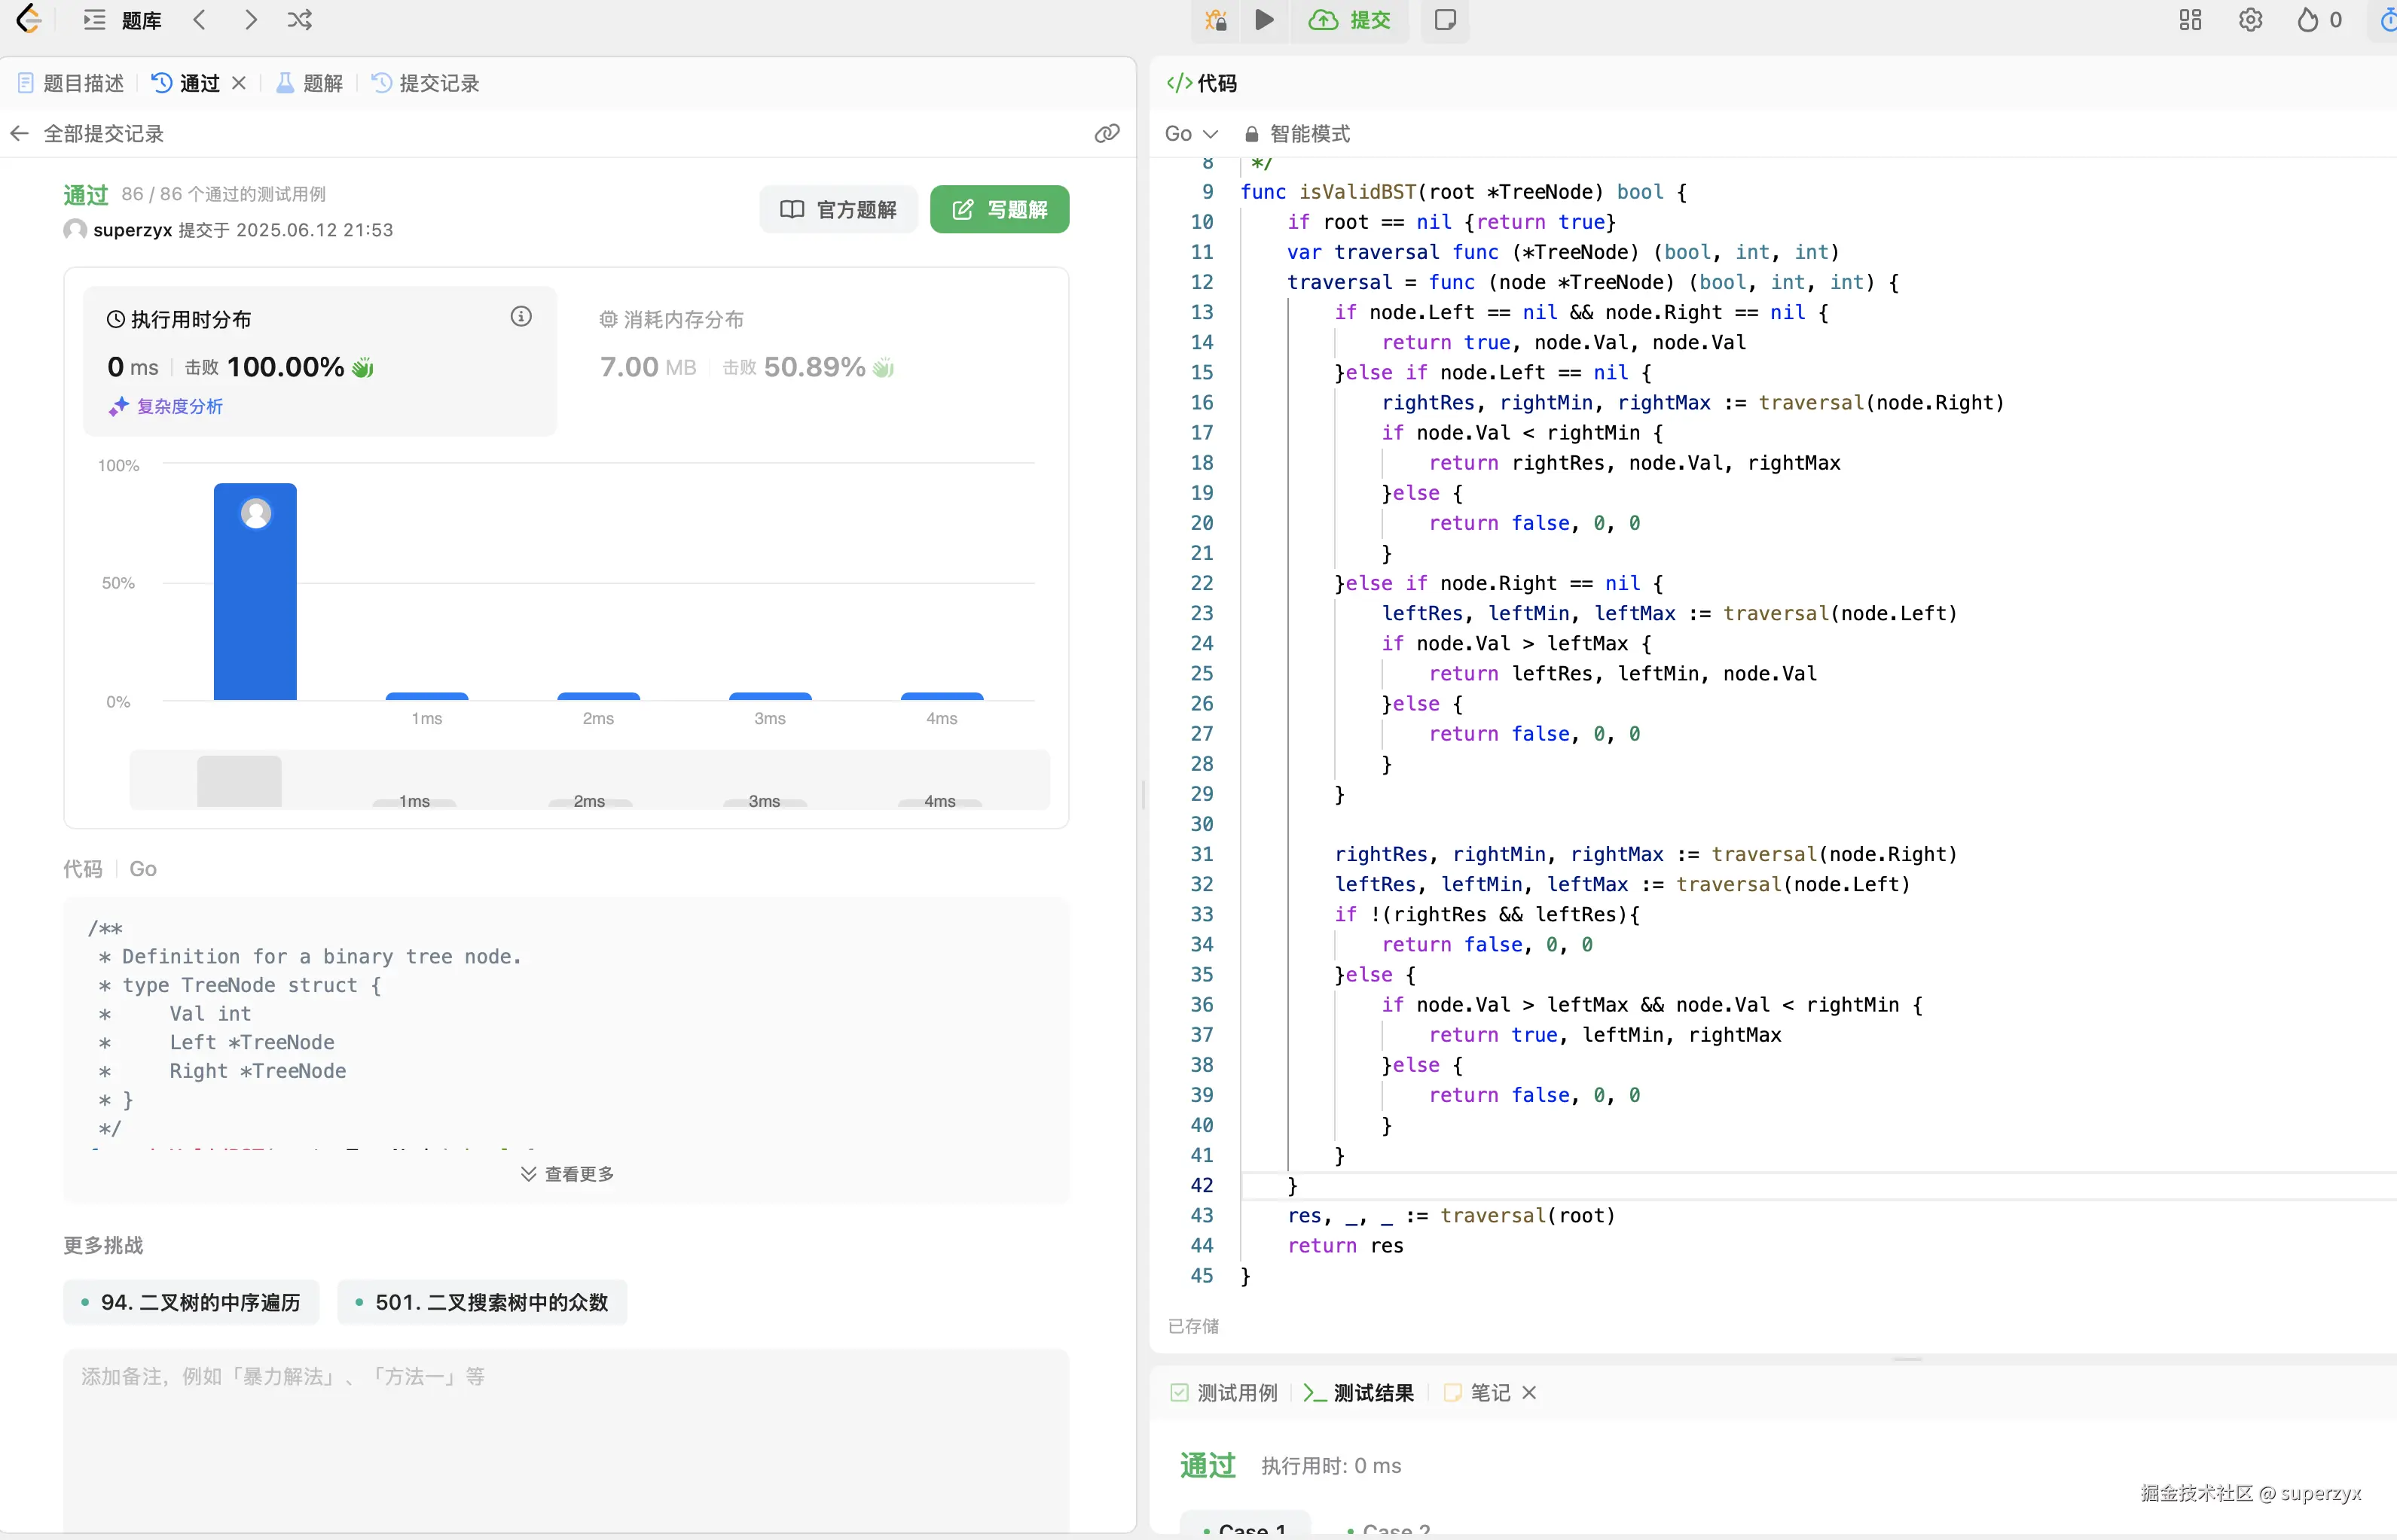Click the 写题解 button

tap(999, 209)
